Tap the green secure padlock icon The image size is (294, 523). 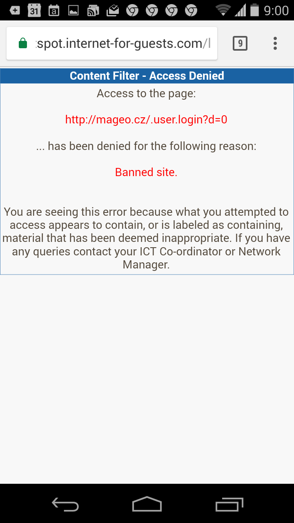coord(23,43)
